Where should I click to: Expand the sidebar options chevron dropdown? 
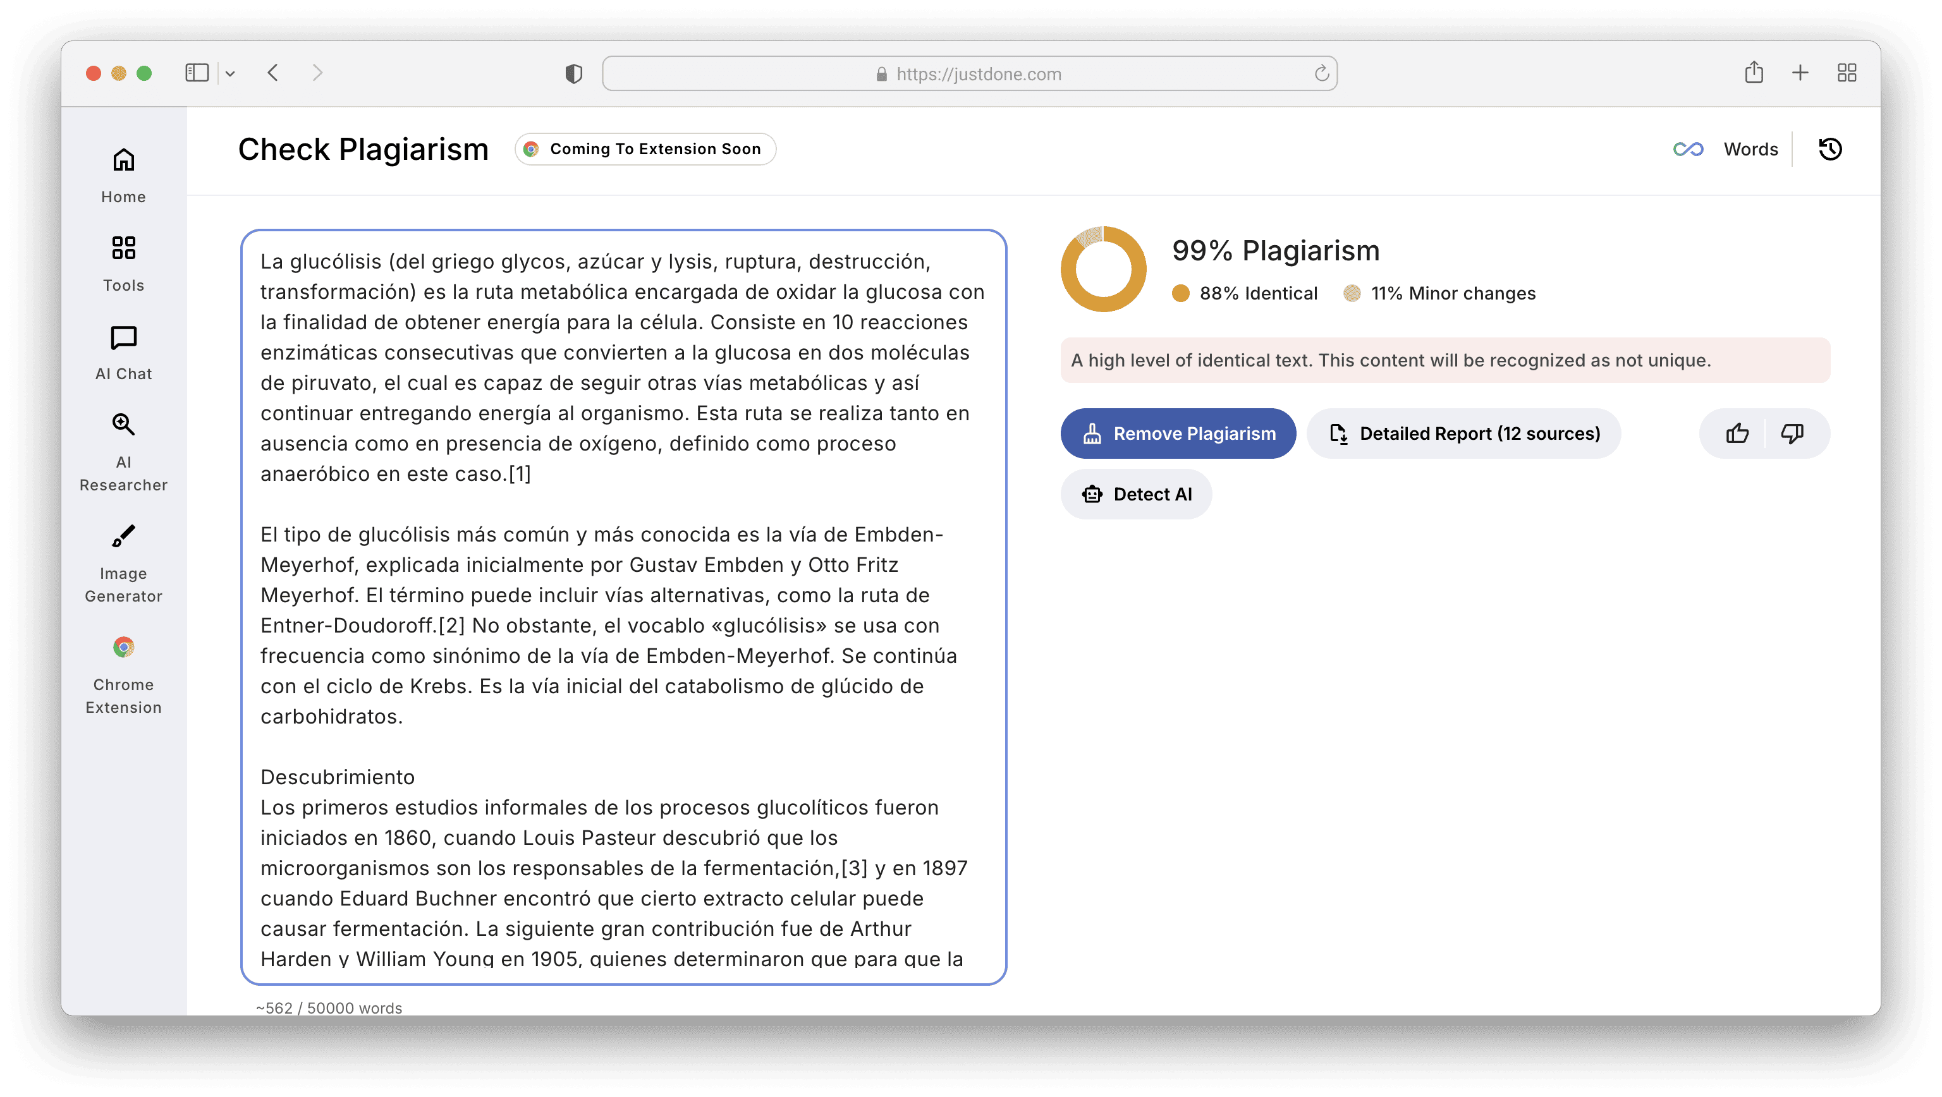(231, 74)
